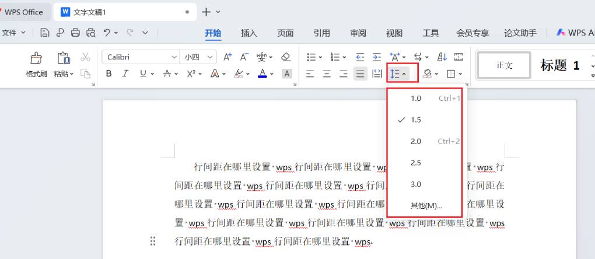Screen dimensions: 595x259
Task: Increase font size with A+ icon
Action: [228, 57]
